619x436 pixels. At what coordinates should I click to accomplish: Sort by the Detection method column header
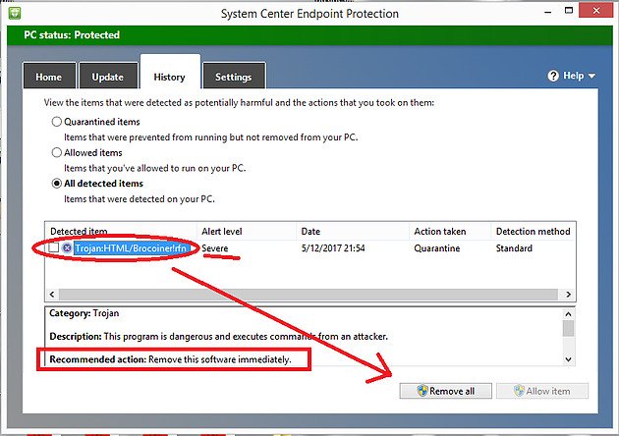click(x=533, y=231)
